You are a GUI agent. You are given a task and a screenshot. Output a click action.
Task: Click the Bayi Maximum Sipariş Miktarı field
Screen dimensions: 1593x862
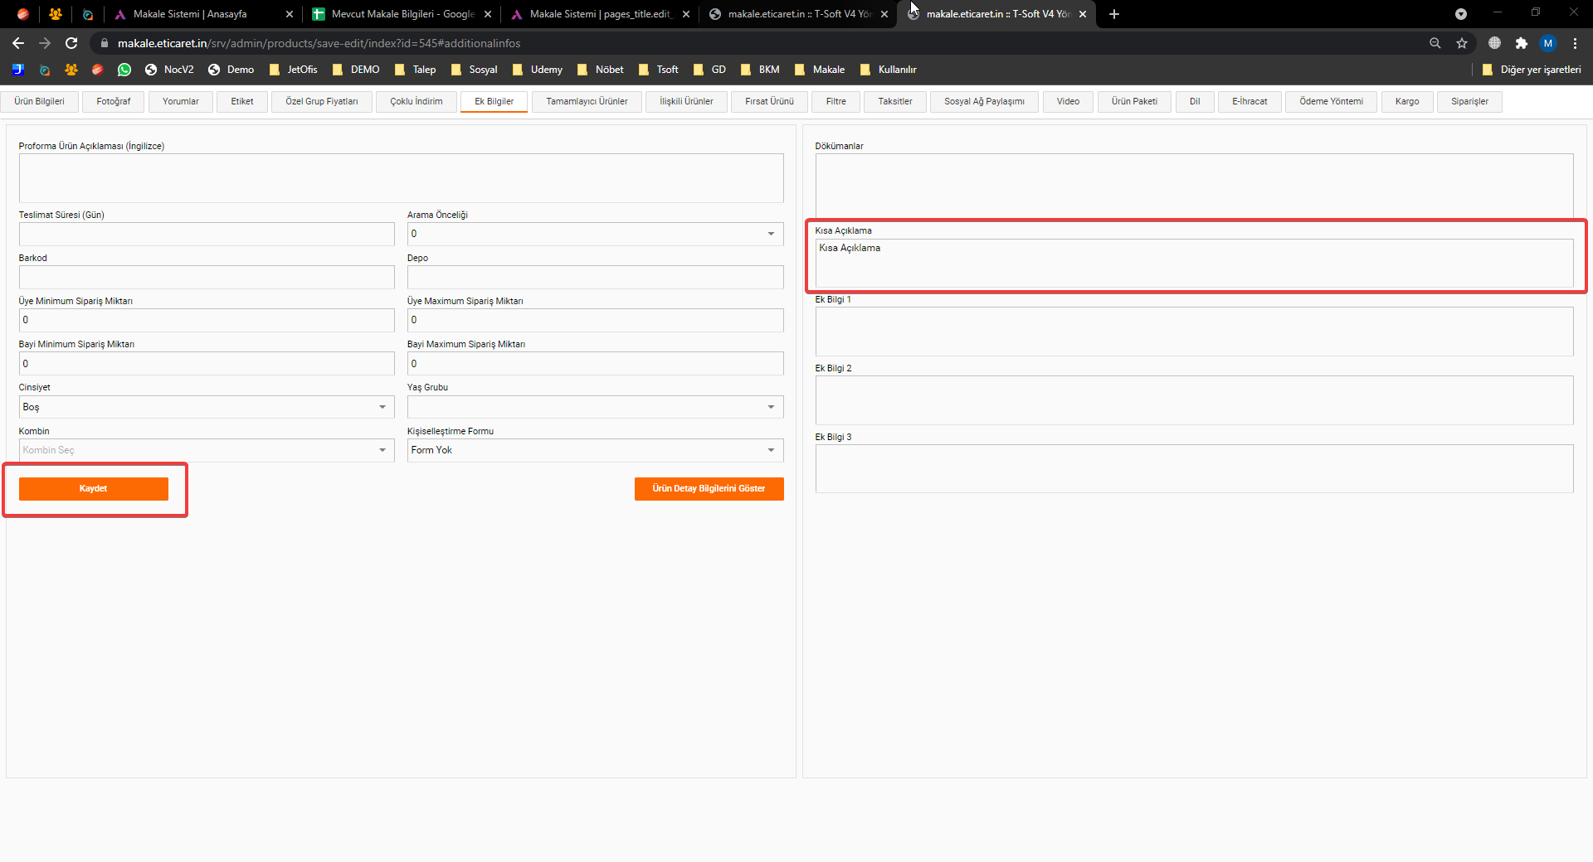(x=595, y=364)
